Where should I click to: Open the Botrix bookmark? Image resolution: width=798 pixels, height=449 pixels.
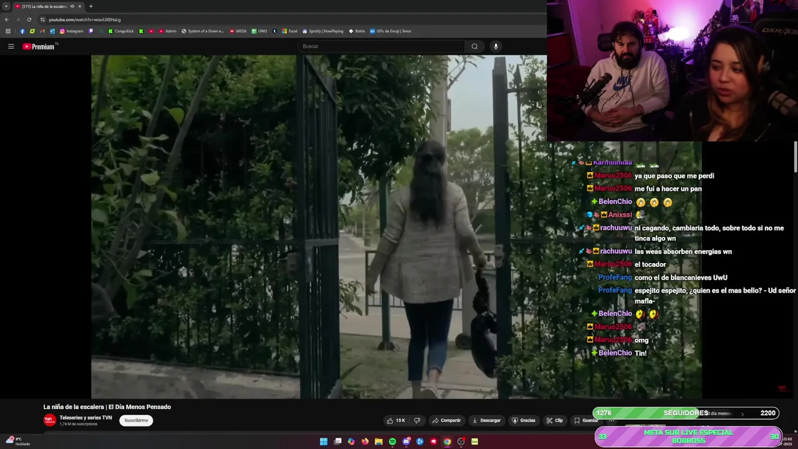pyautogui.click(x=357, y=31)
